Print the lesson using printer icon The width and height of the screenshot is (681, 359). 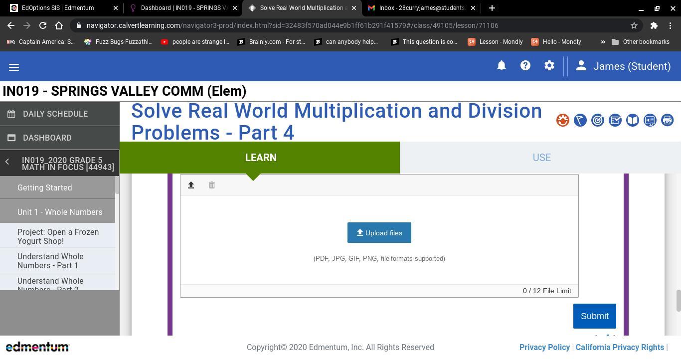[667, 120]
